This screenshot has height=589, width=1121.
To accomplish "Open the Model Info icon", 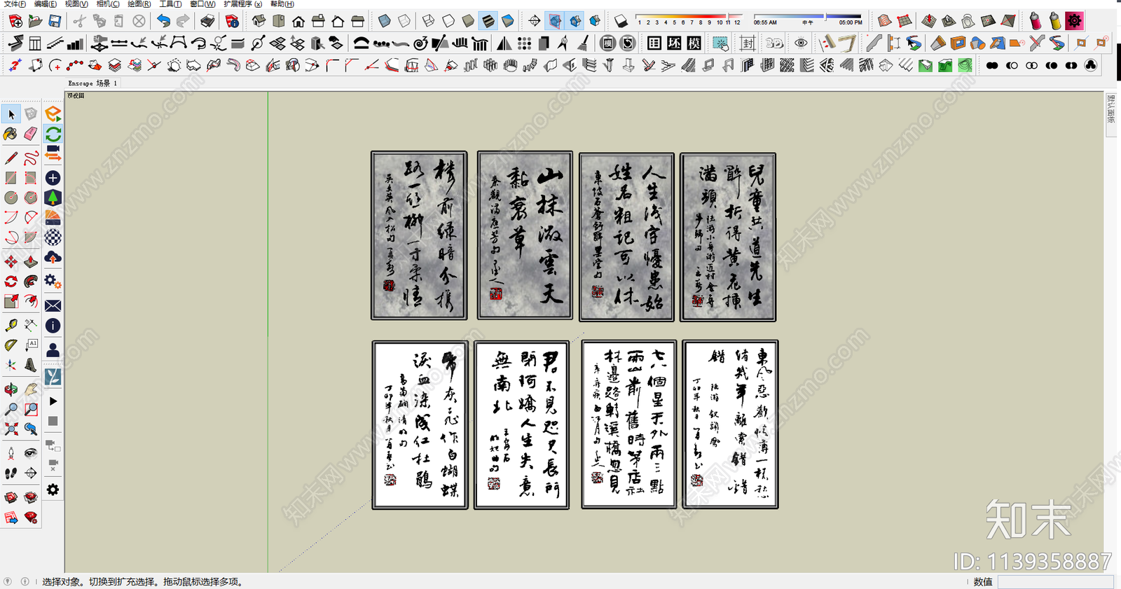I will tap(233, 21).
